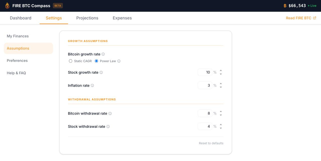Show info for Bitcoin growth rate
The height and width of the screenshot is (161, 321).
point(103,54)
